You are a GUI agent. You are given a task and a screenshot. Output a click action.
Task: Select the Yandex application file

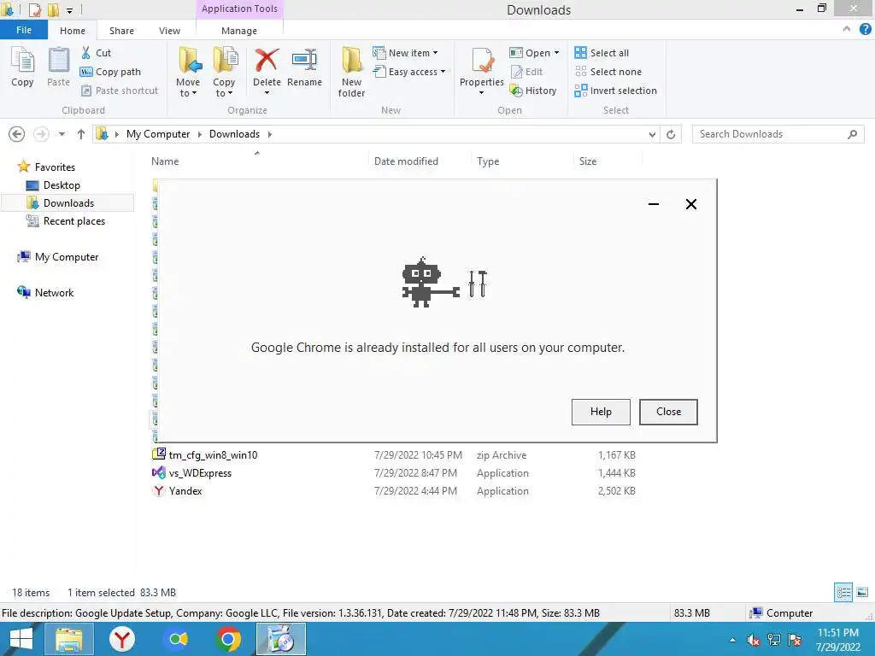185,491
